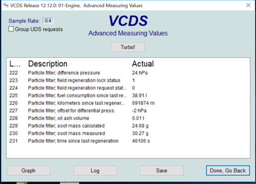Click the 46106 s value
The height and width of the screenshot is (184, 256).
pyautogui.click(x=141, y=141)
